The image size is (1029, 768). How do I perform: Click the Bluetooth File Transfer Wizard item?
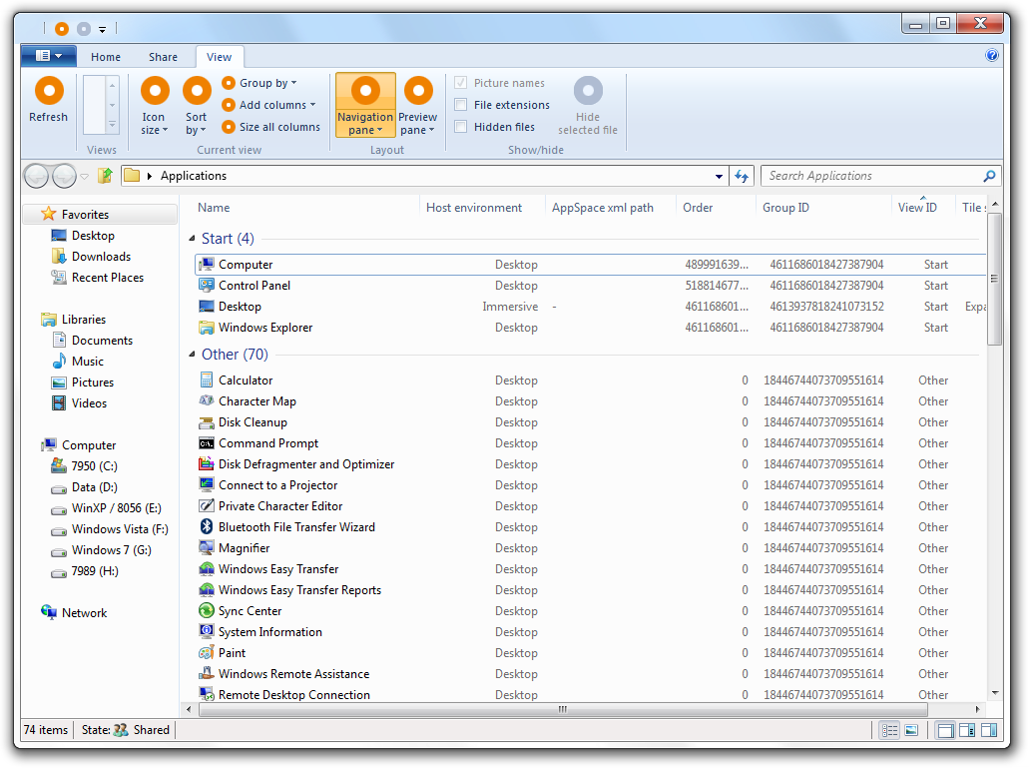coord(296,527)
